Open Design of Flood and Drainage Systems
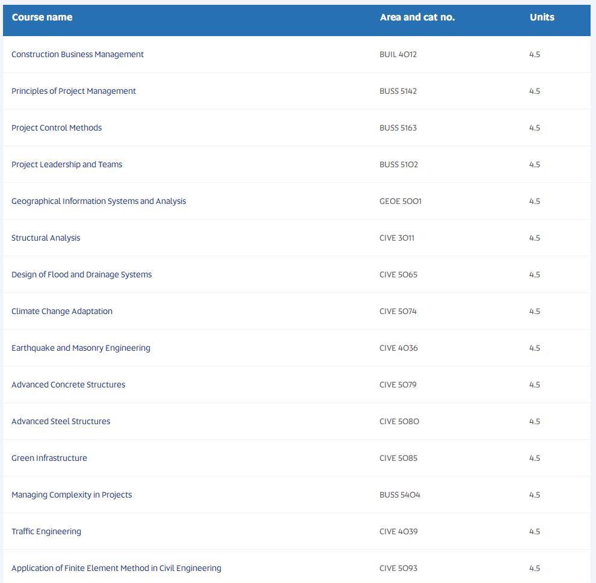The width and height of the screenshot is (596, 583). (x=81, y=274)
